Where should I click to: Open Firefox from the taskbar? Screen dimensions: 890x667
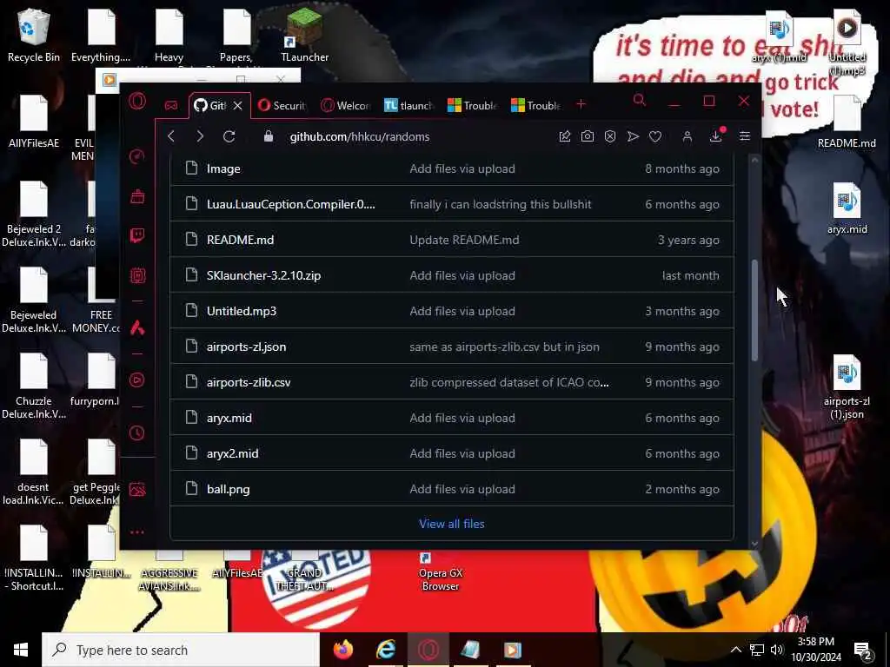click(342, 650)
